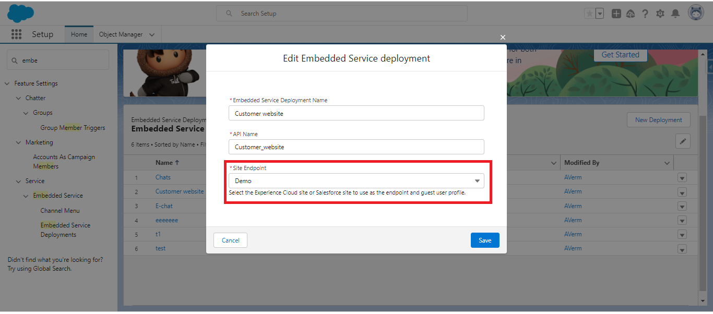The image size is (713, 314).
Task: Collapse the Embedded Service tree node
Action: click(26, 196)
